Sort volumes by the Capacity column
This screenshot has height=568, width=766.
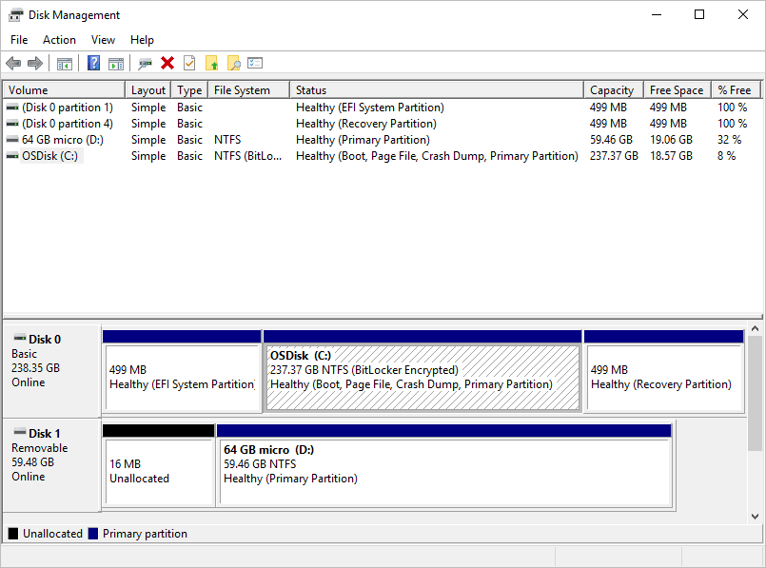(x=612, y=88)
